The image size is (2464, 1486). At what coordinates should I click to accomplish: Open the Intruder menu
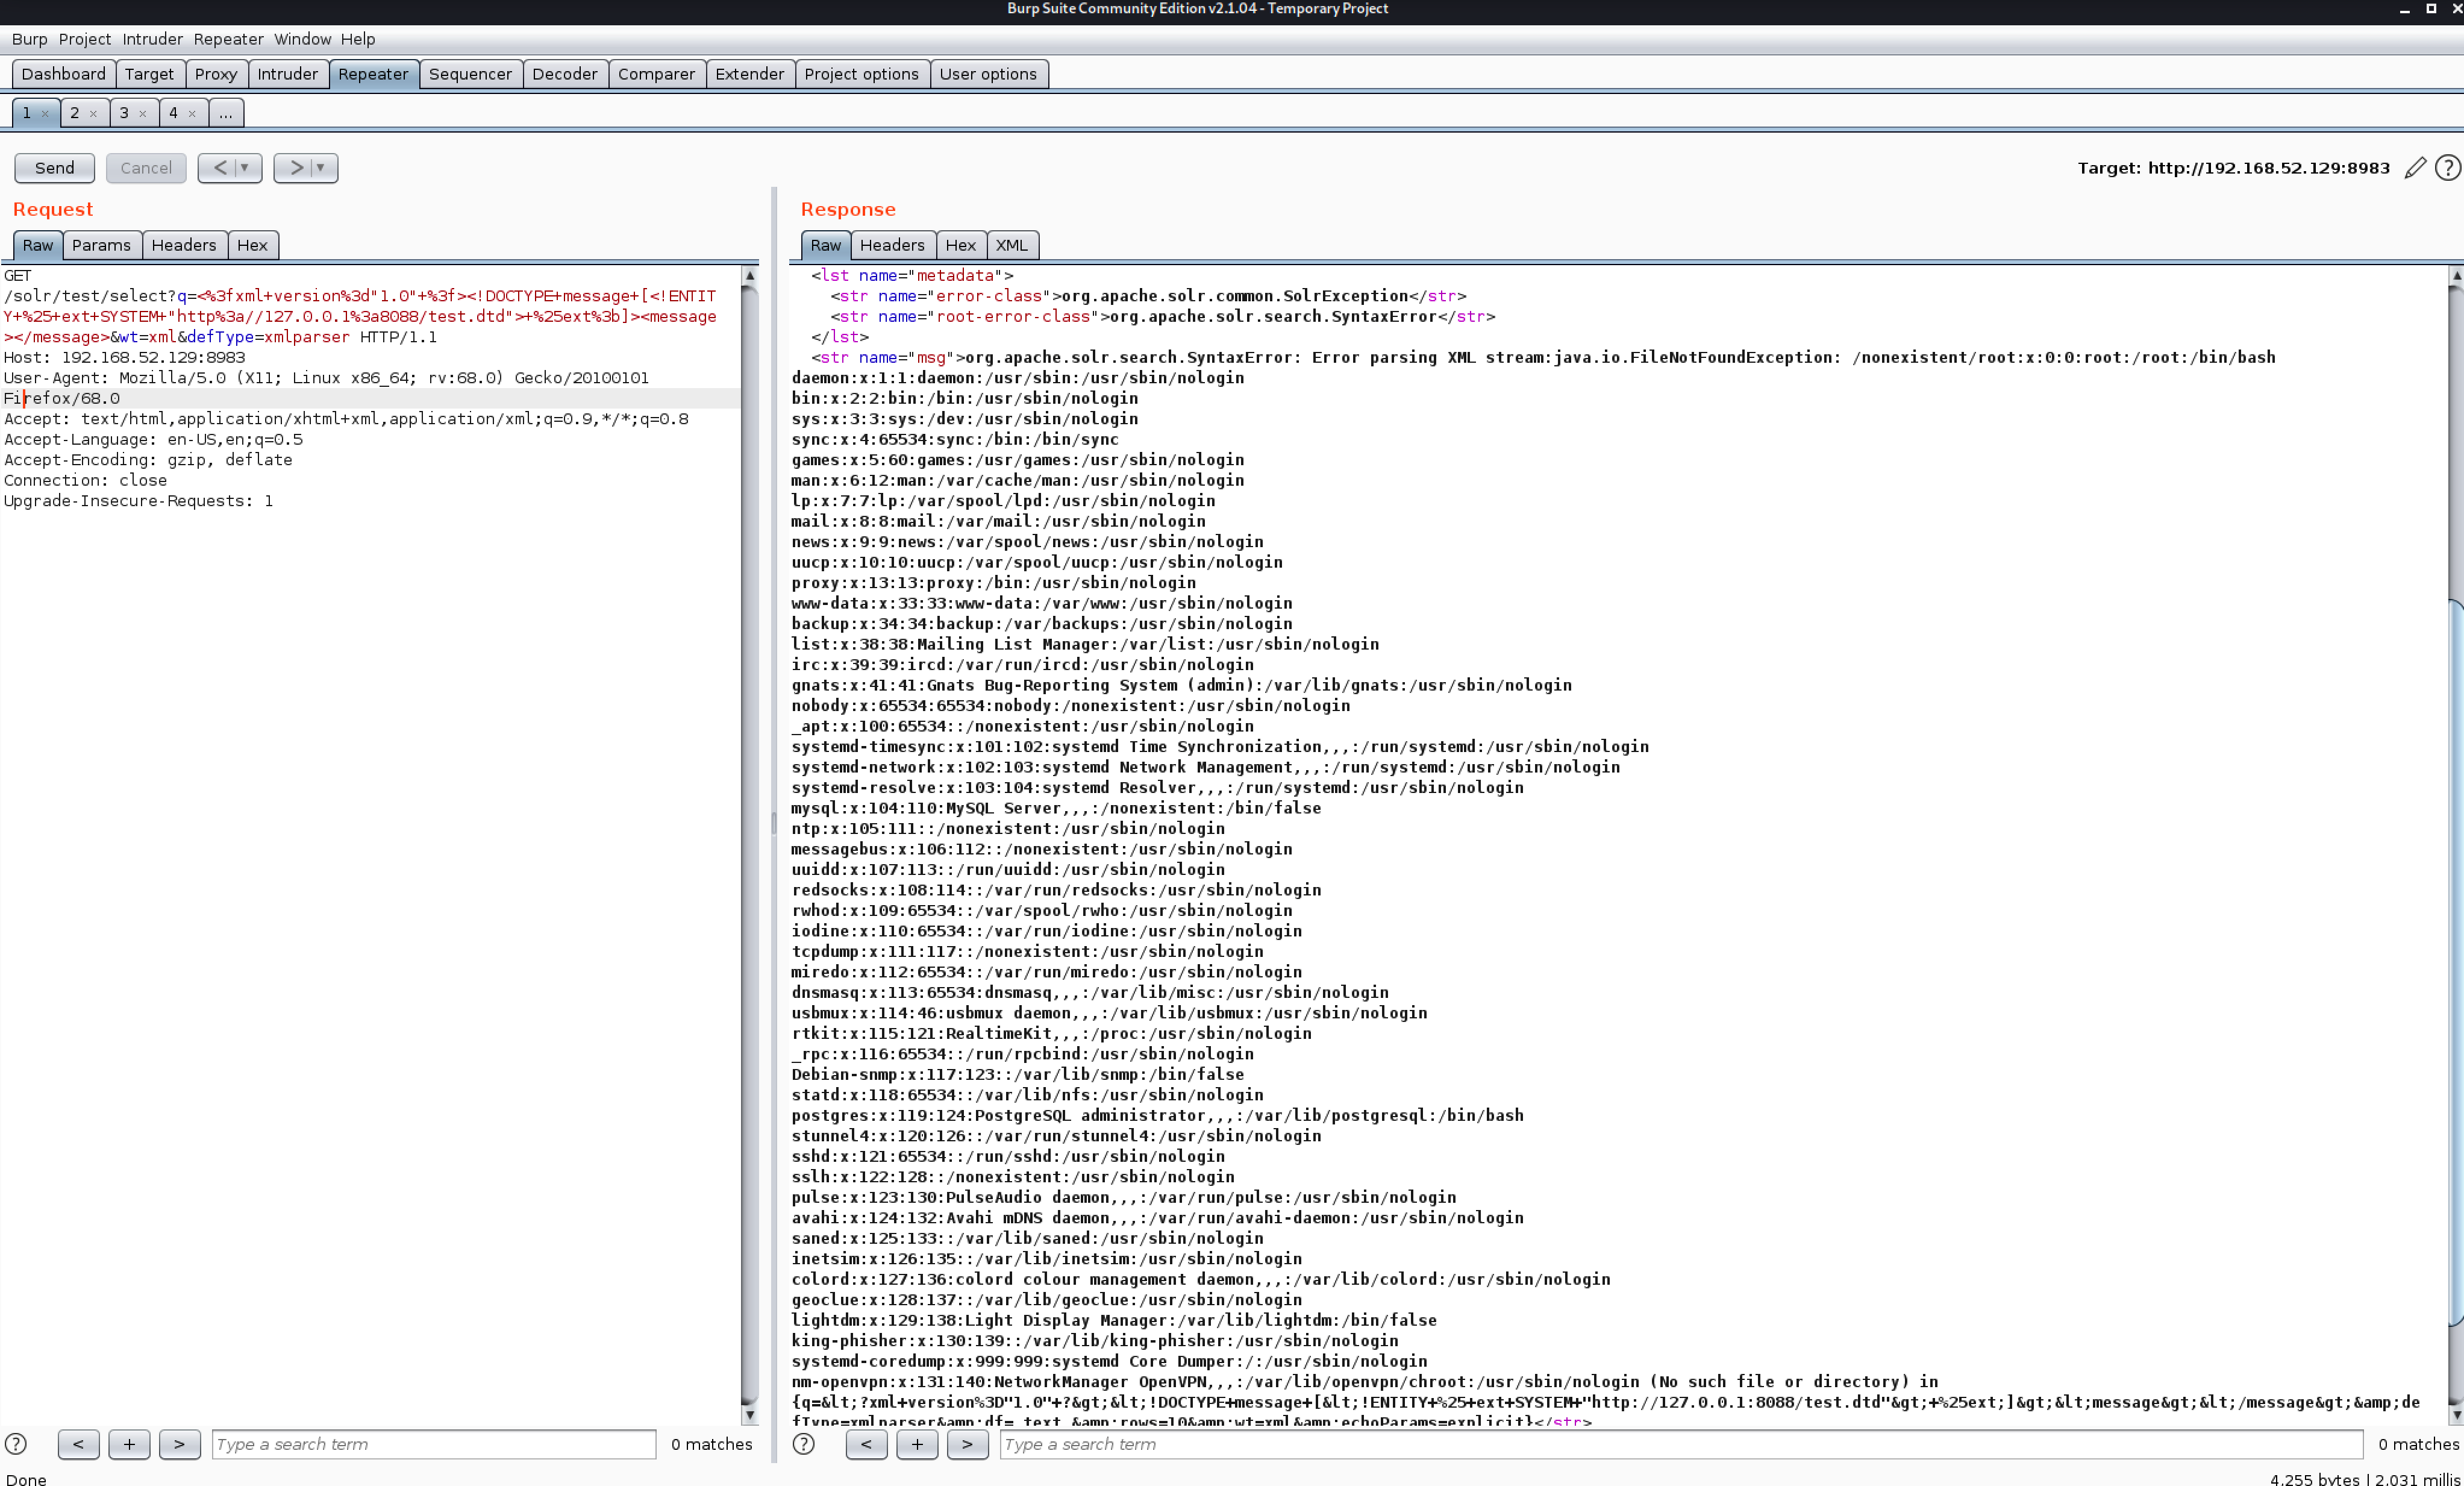[x=152, y=39]
